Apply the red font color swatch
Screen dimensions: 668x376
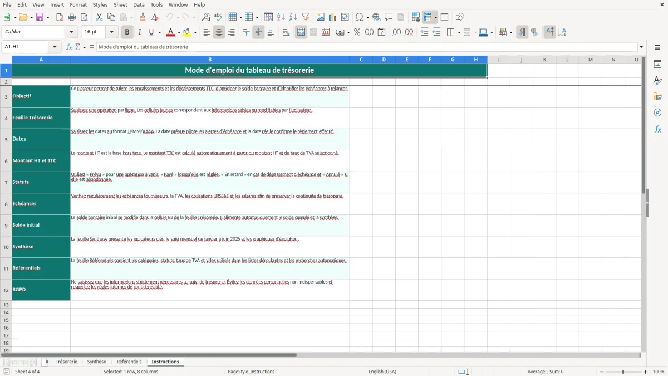point(171,32)
